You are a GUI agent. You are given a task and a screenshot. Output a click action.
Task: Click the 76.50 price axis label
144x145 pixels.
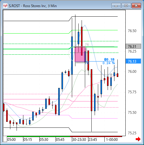pos(132,31)
